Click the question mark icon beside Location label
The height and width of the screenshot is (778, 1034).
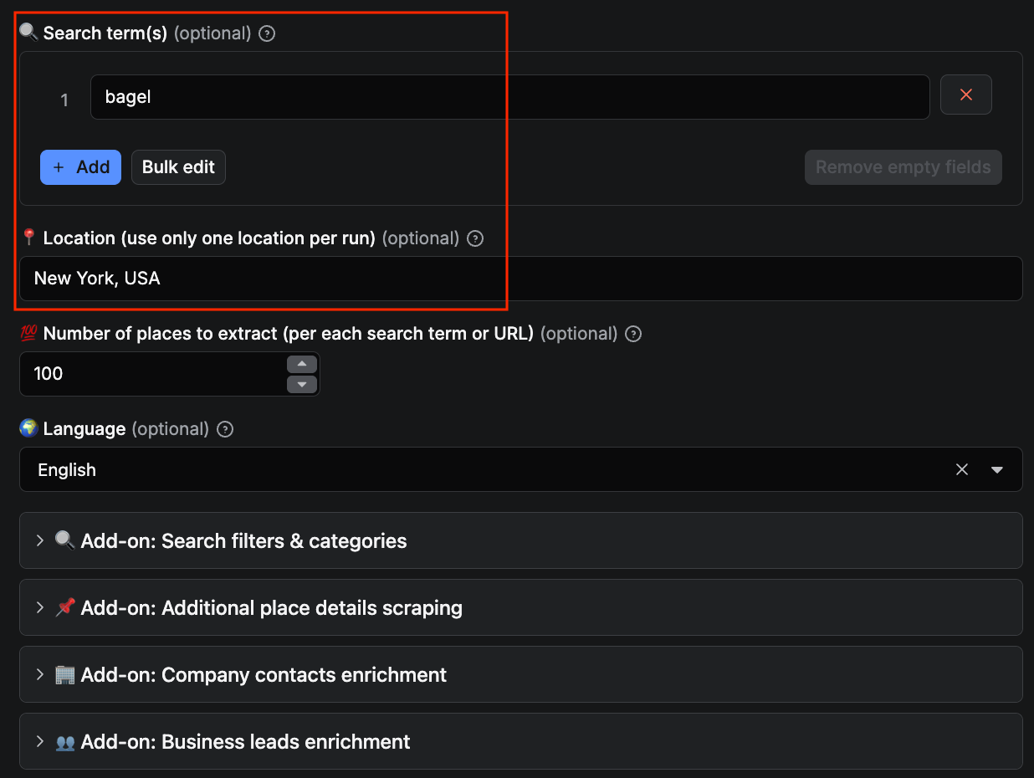coord(474,238)
